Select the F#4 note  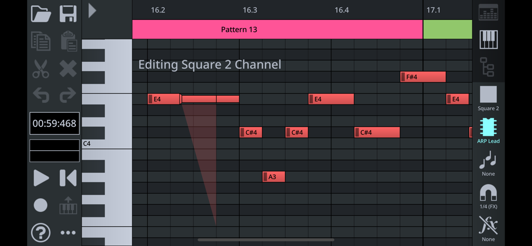point(423,77)
